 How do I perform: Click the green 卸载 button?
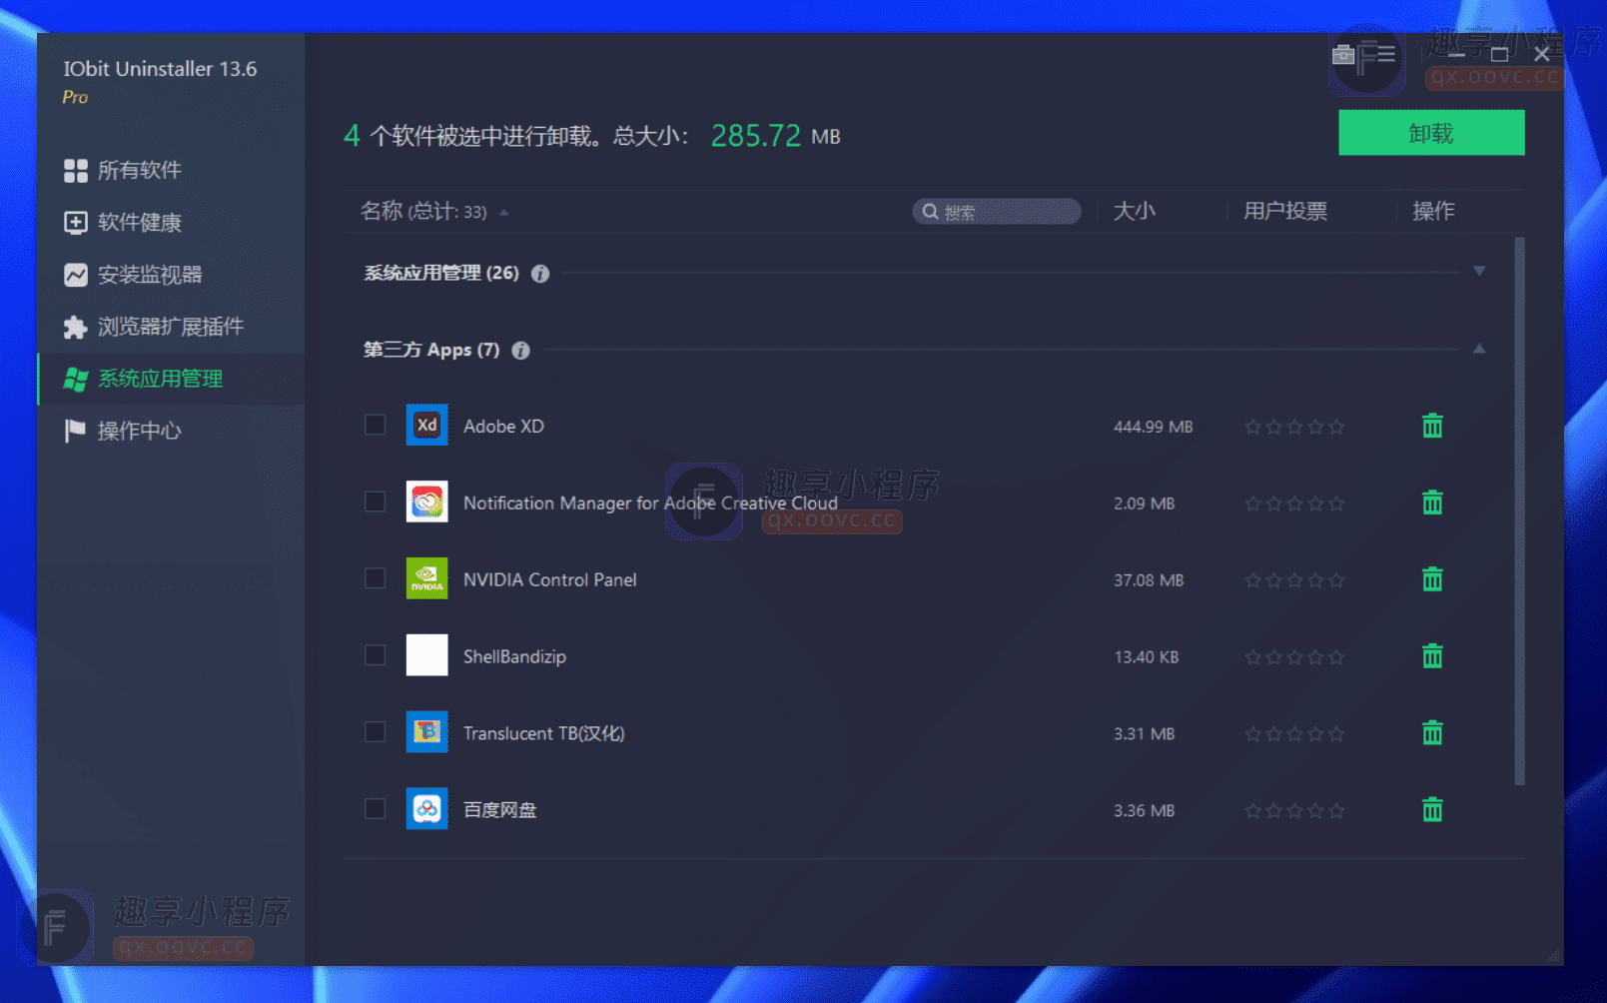tap(1431, 133)
